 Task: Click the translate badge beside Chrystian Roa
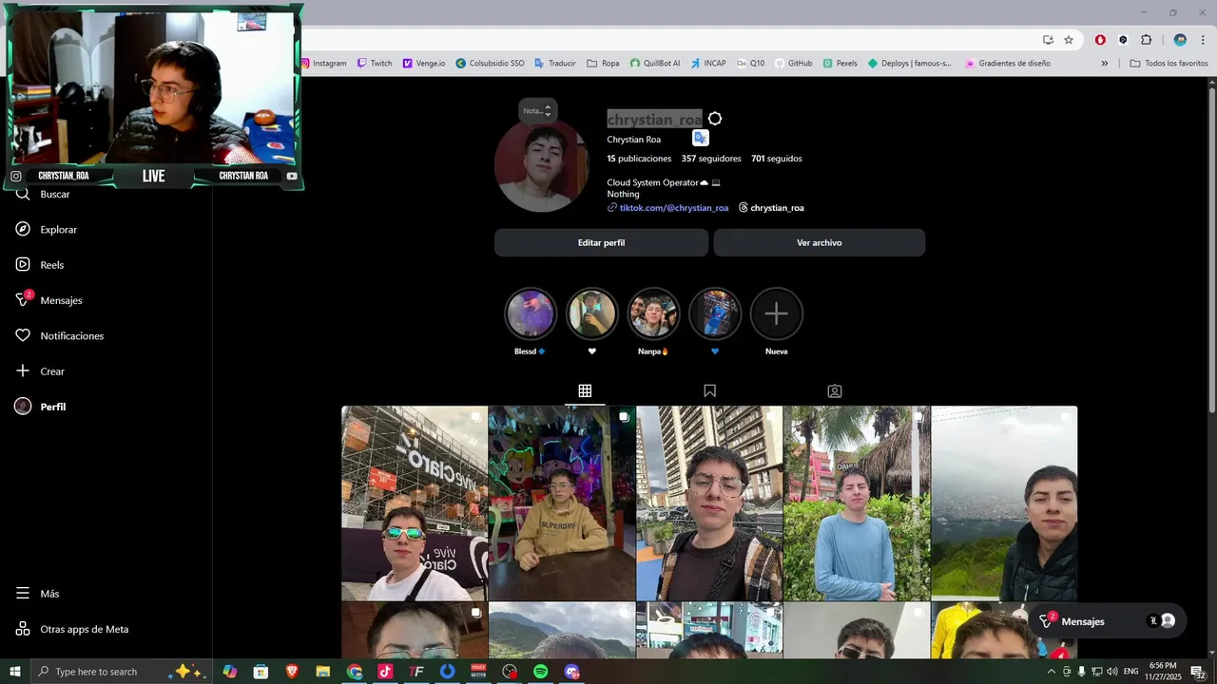click(701, 138)
